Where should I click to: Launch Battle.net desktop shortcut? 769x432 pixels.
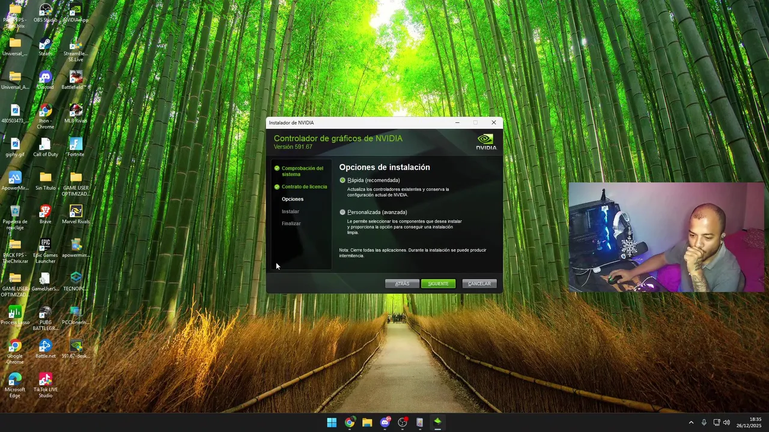pos(45,349)
